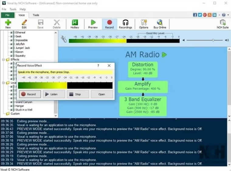
Task: Click the Buy Online globe icon
Action: point(160,23)
